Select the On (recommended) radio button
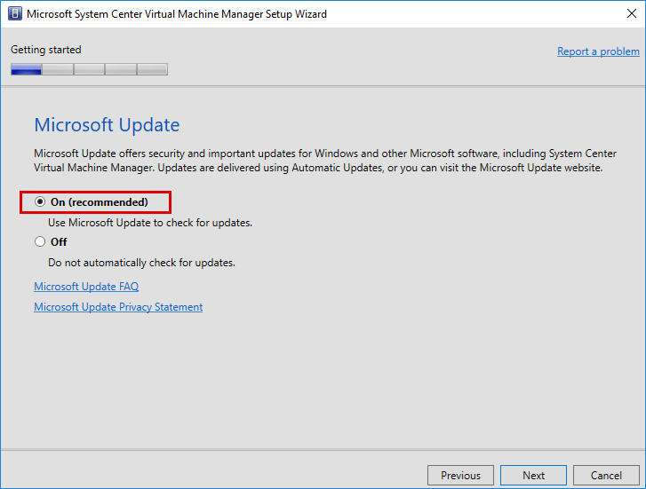The width and height of the screenshot is (646, 489). point(40,202)
